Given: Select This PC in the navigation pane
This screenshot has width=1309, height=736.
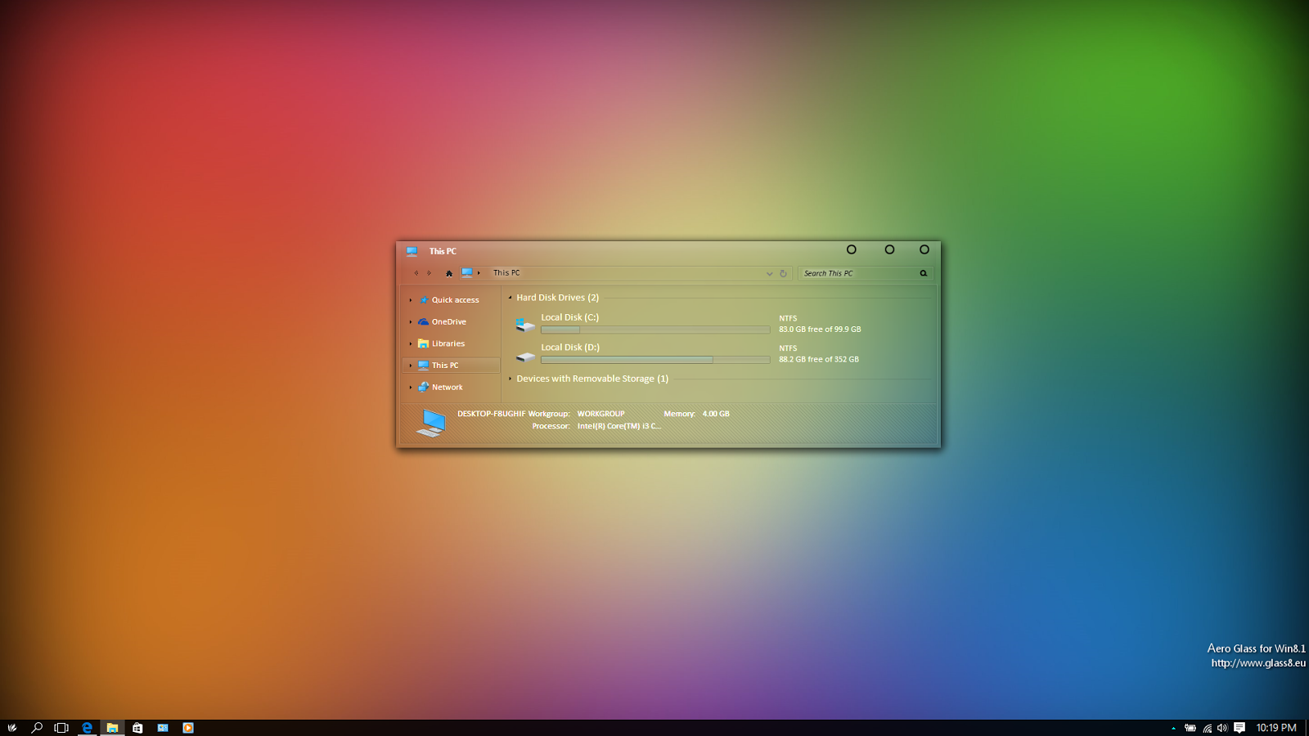Looking at the screenshot, I should (x=445, y=366).
